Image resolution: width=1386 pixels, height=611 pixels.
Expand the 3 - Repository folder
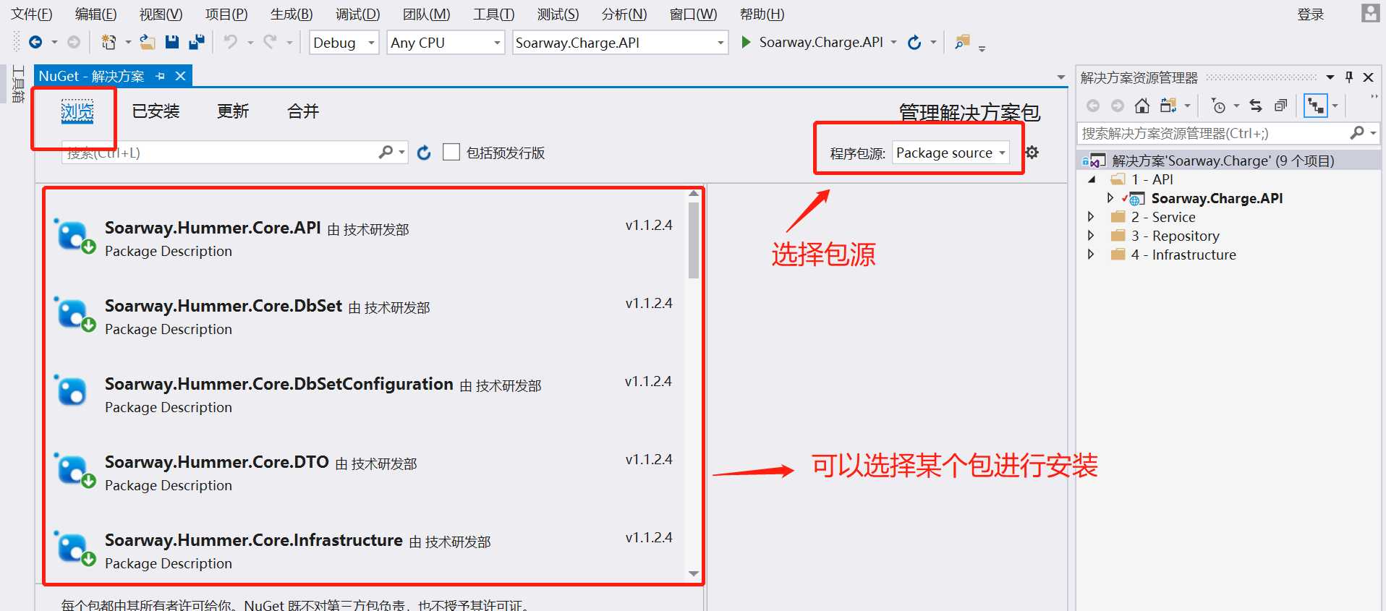point(1091,235)
